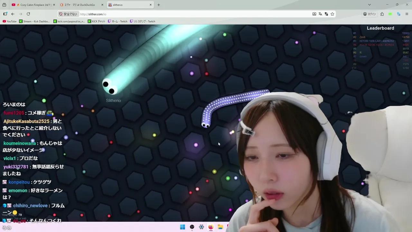The image size is (412, 232).
Task: Open the translate page icon in address bar
Action: click(320, 14)
